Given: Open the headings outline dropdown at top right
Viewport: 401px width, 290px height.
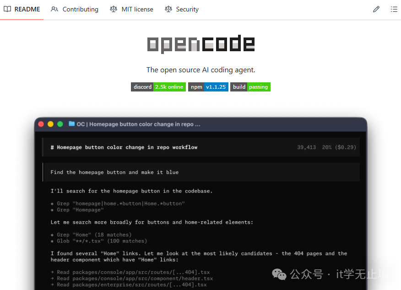Looking at the screenshot, I should [x=394, y=9].
